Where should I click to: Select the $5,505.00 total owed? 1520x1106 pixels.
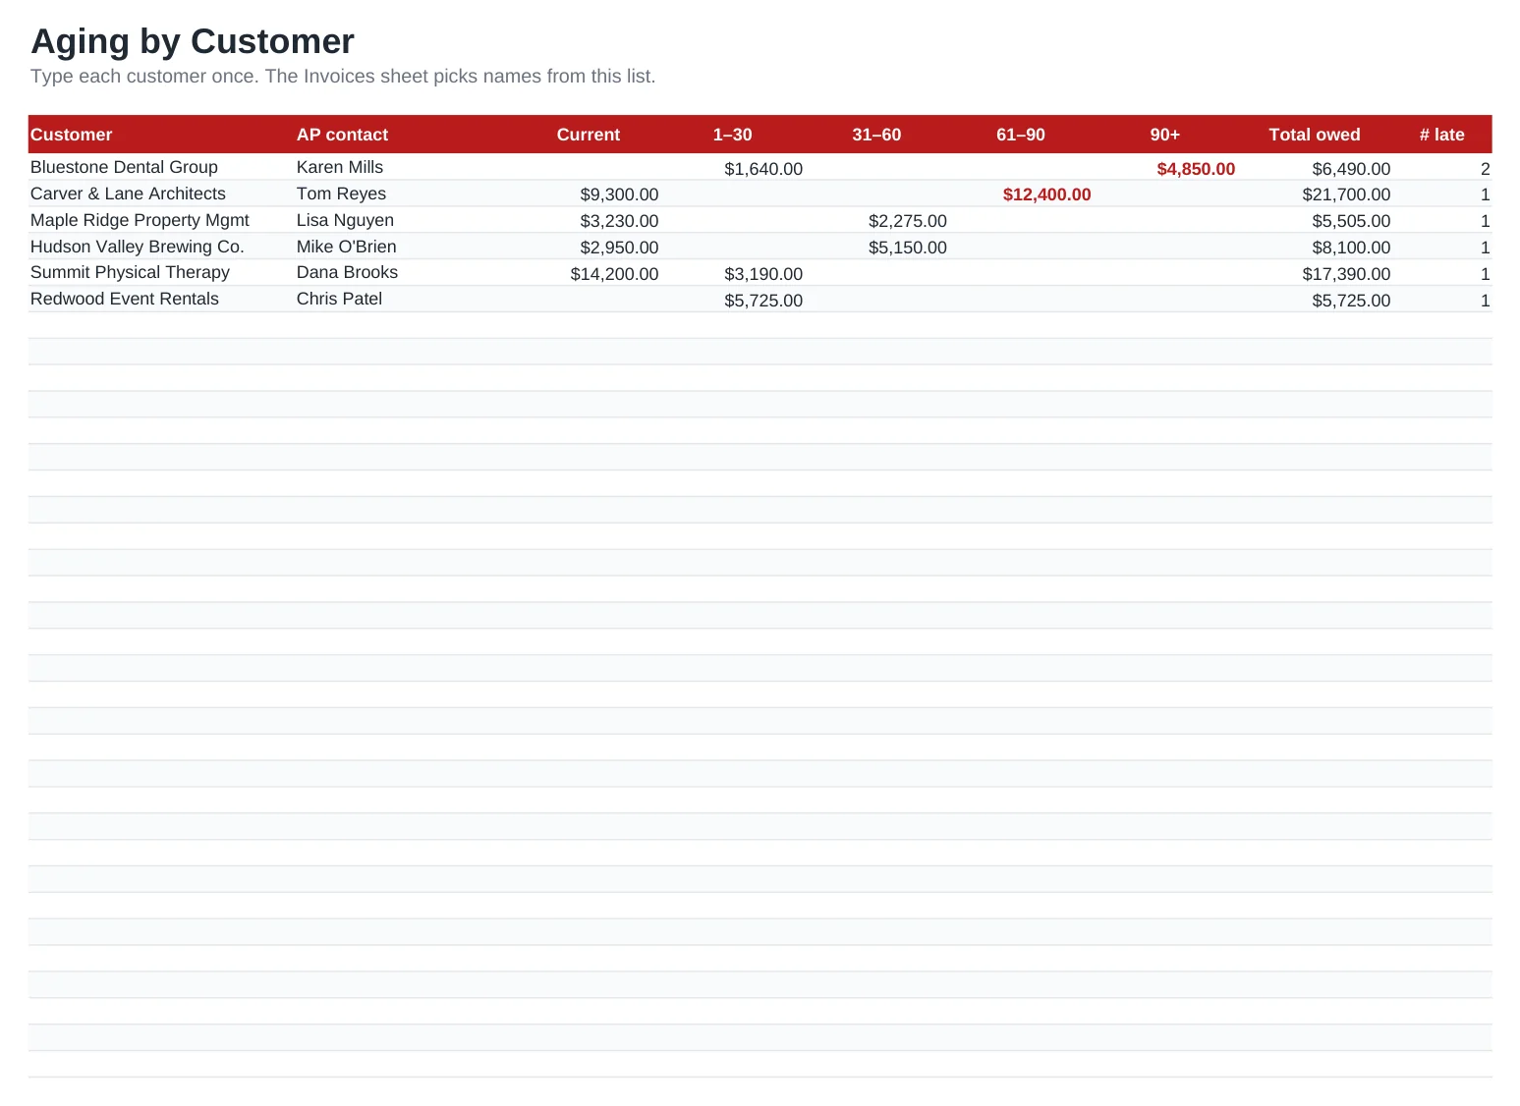[x=1351, y=221]
